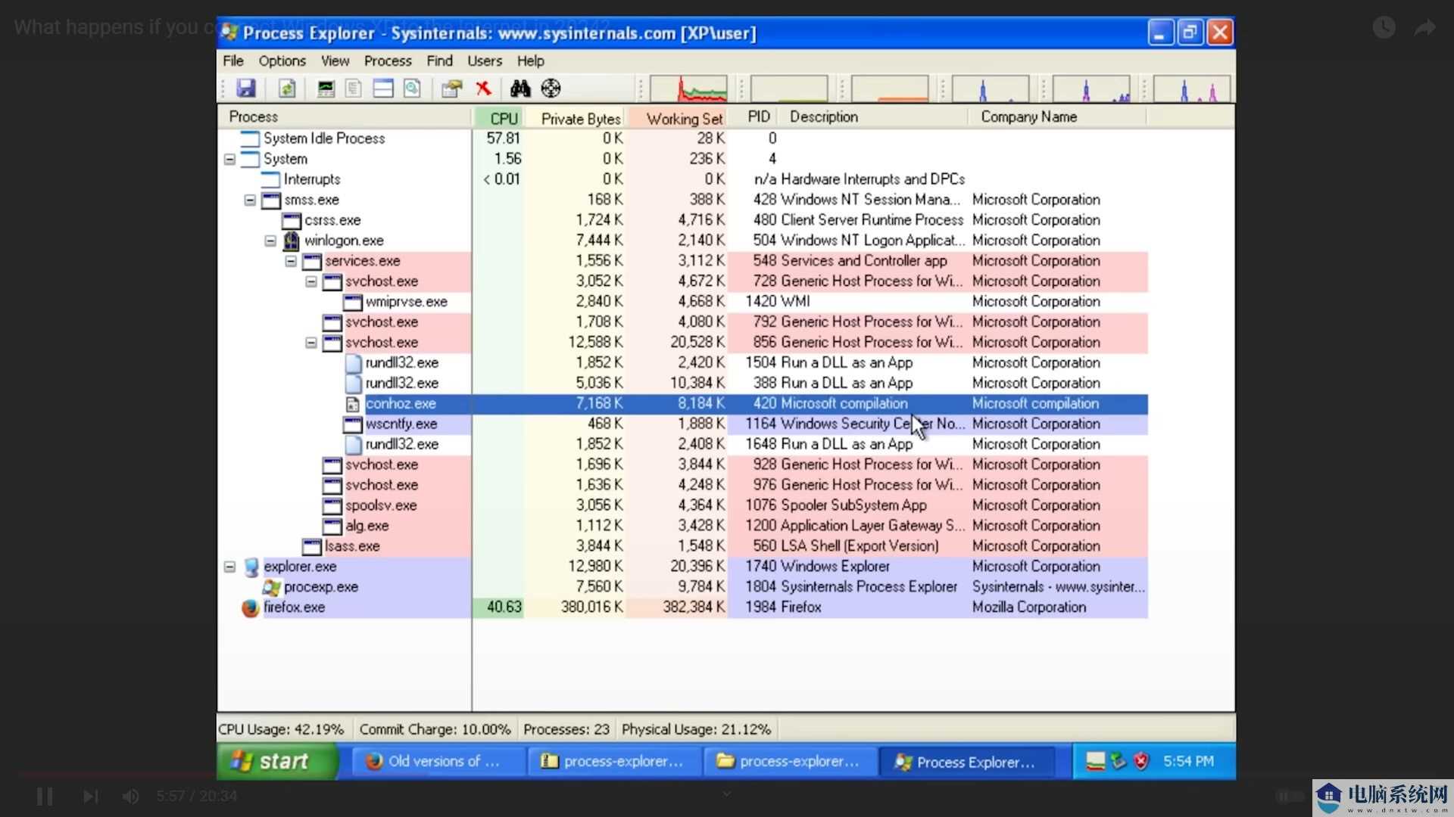Open the Windows XP start button
Image resolution: width=1454 pixels, height=817 pixels.
point(276,761)
